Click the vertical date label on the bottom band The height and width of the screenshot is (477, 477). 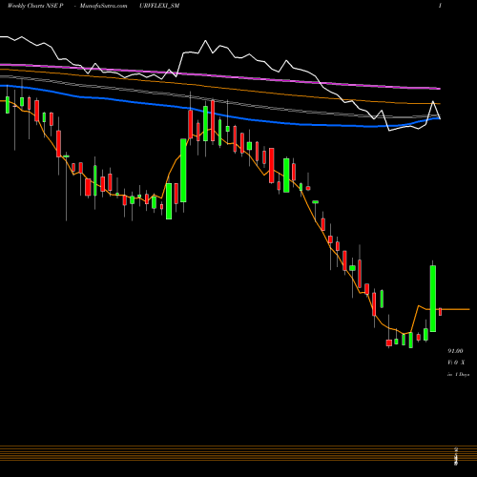[x=456, y=456]
